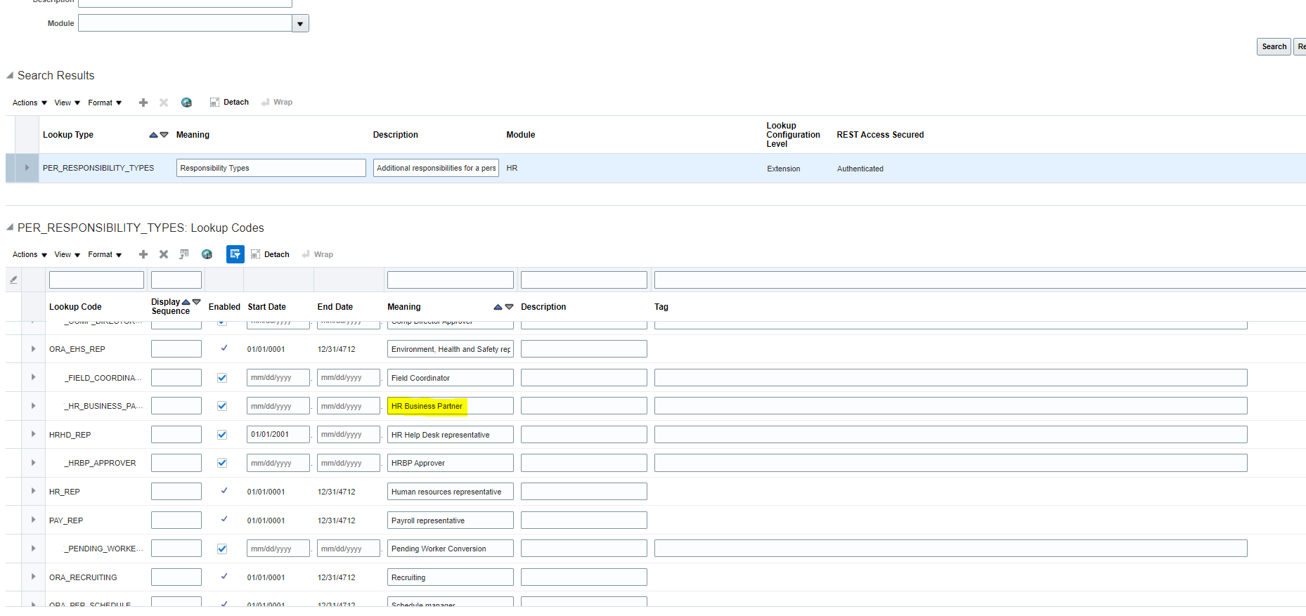Click the Pending Worker Conversion meaning field
1306x616 pixels.
451,549
